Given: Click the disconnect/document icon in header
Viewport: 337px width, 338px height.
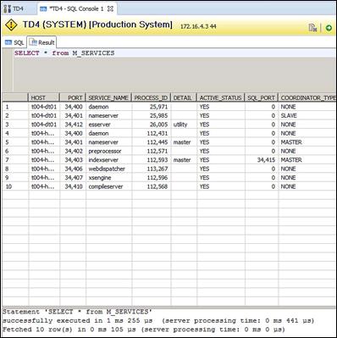Looking at the screenshot, I should pos(312,28).
